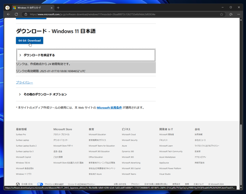Open Surface Laptop Studio 2 link
Screen dimensions: 246x194
pyautogui.click(x=26, y=146)
